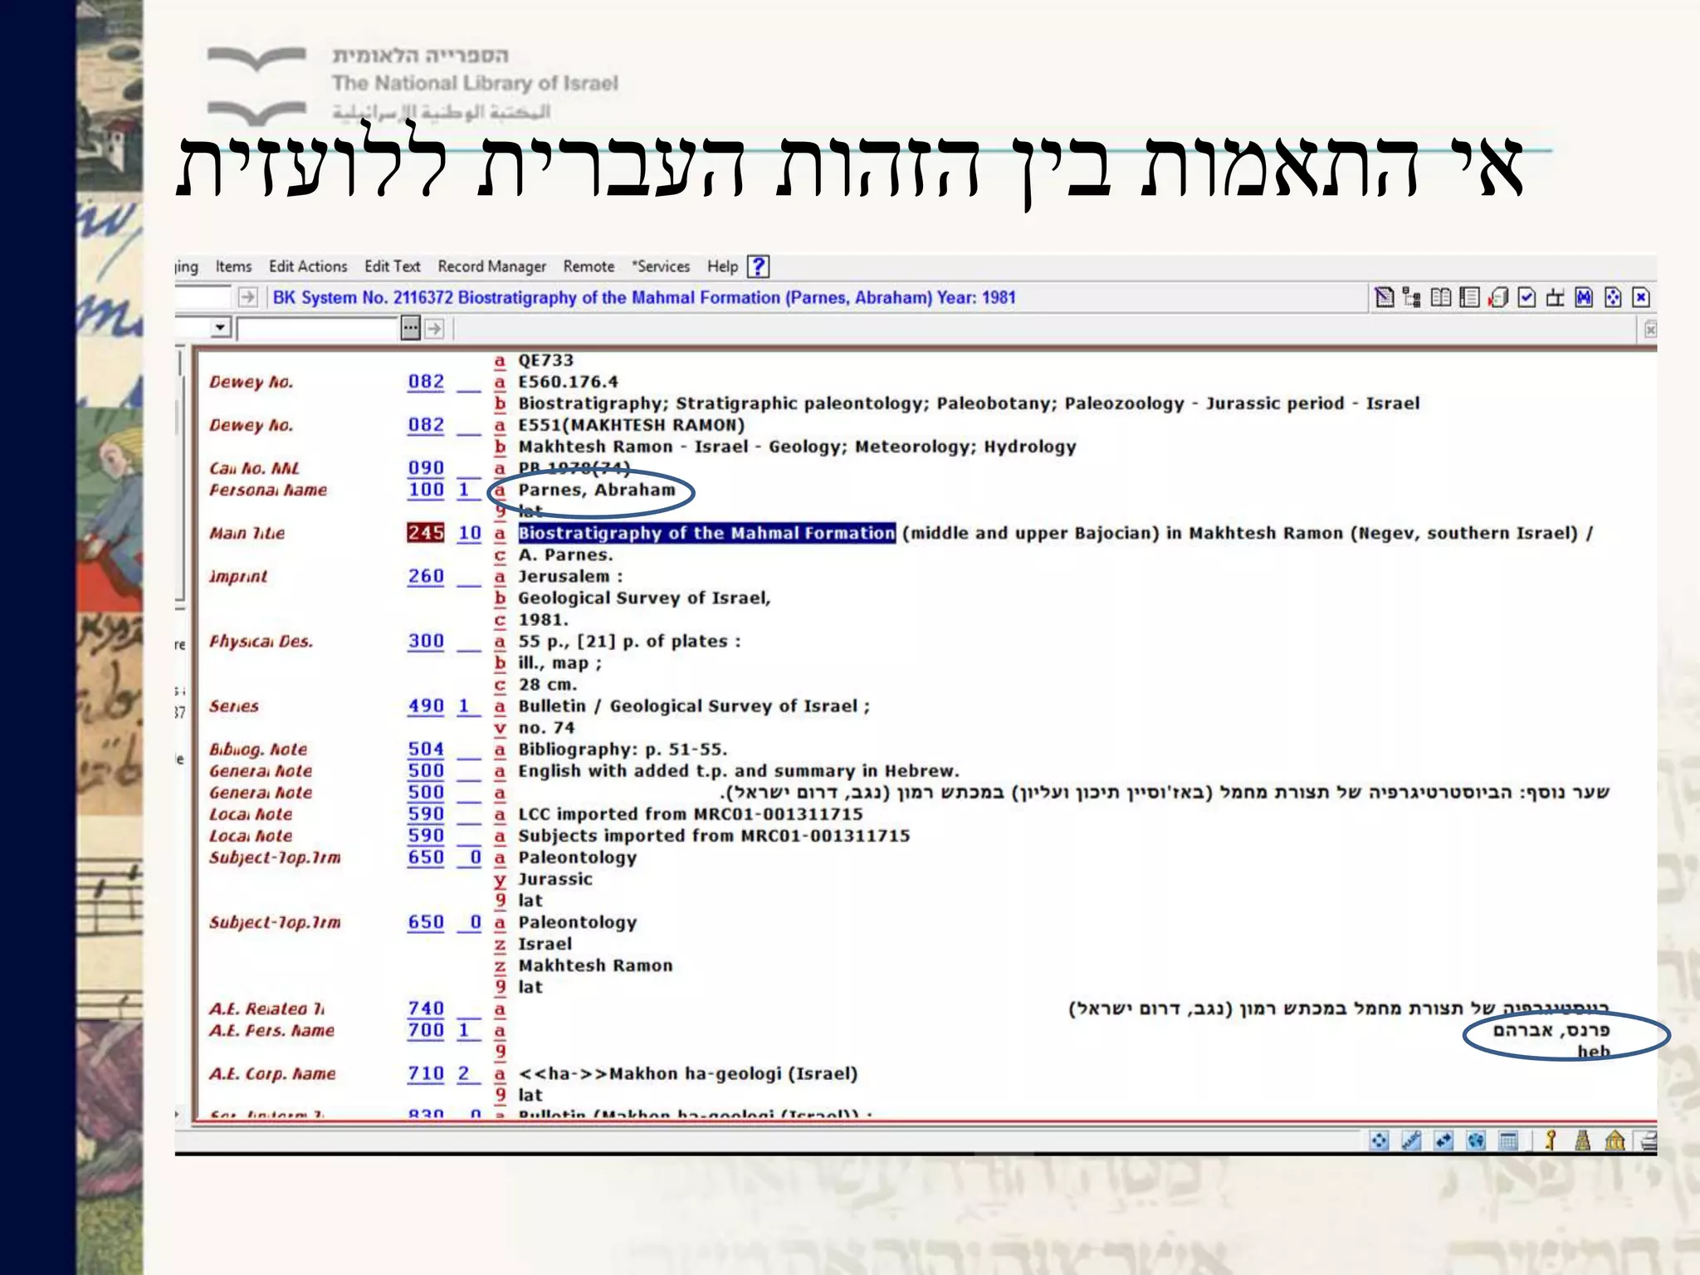1700x1275 pixels.
Task: Click the arrow go button next to the ellipsis button
Action: point(434,329)
